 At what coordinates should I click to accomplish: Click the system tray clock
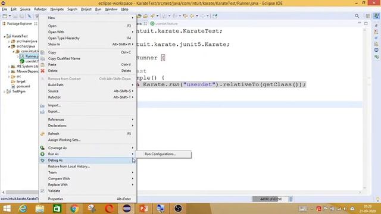[368, 209]
